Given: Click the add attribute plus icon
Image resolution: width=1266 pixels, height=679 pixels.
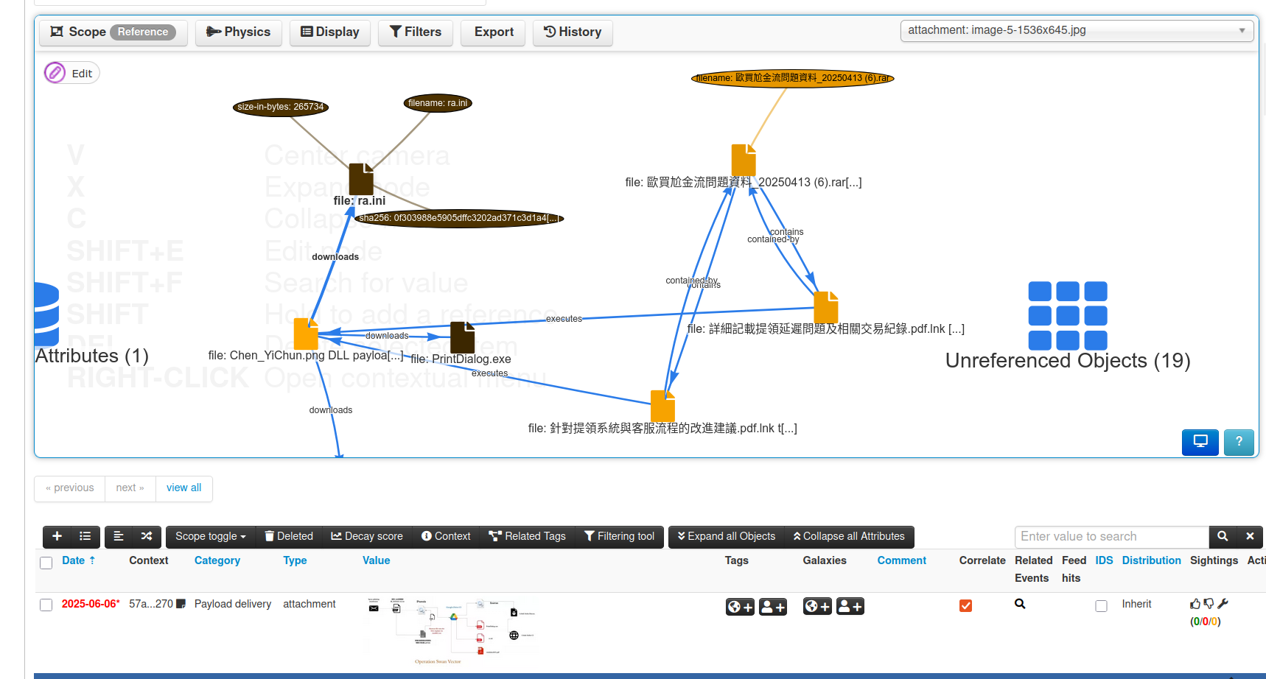Looking at the screenshot, I should (57, 536).
